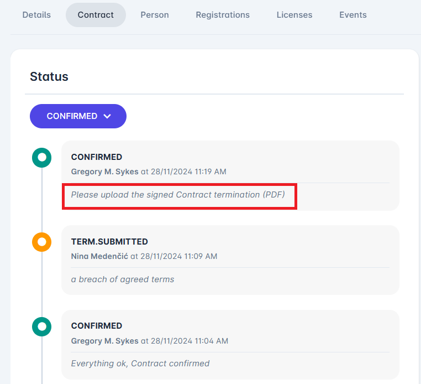Click the TERM.SUBMITTED status heading

109,242
